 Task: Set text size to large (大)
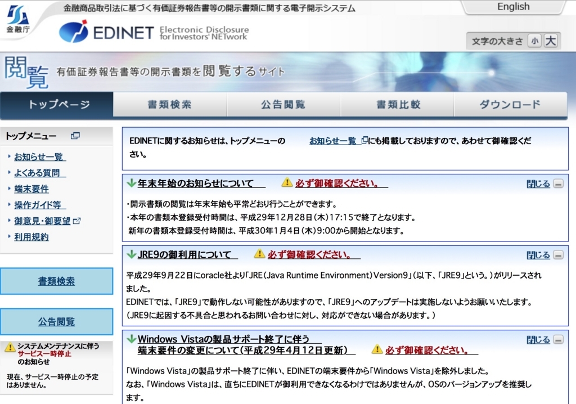tap(550, 41)
